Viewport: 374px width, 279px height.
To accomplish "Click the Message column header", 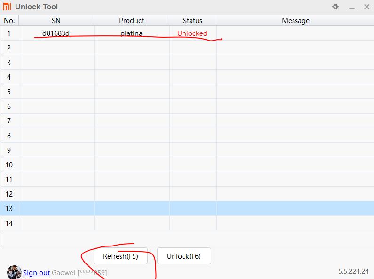I will (295, 21).
